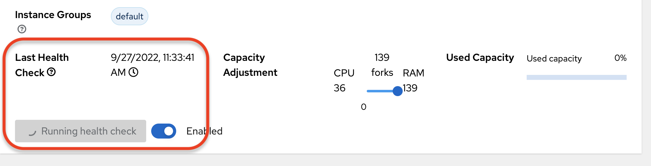Screen dimensions: 651x166
Task: Click the Last Health Check help icon
Action: [51, 72]
